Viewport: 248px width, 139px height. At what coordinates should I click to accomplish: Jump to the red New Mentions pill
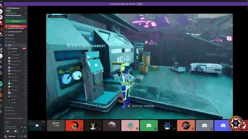tap(15, 26)
